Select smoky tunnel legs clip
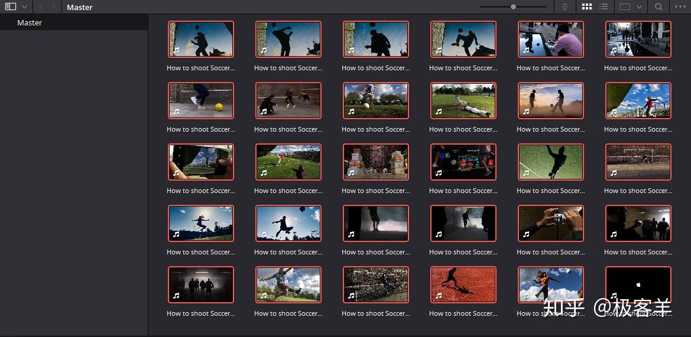Image resolution: width=691 pixels, height=337 pixels. 376,224
